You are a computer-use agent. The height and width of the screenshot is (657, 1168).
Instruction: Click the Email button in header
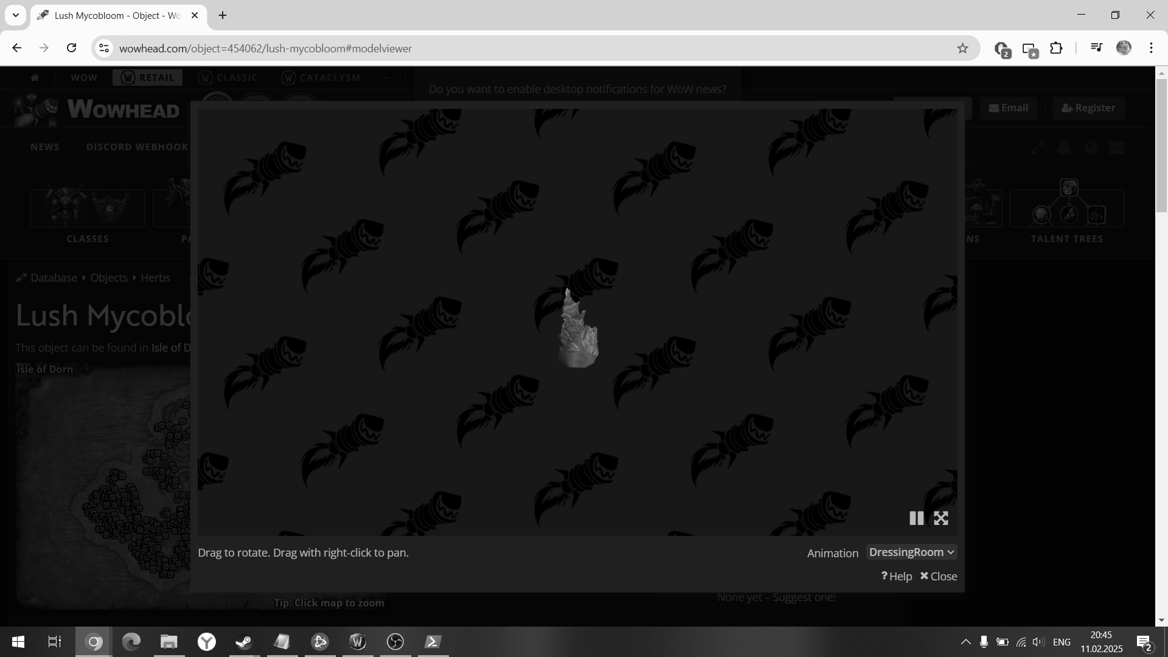[x=1008, y=108]
